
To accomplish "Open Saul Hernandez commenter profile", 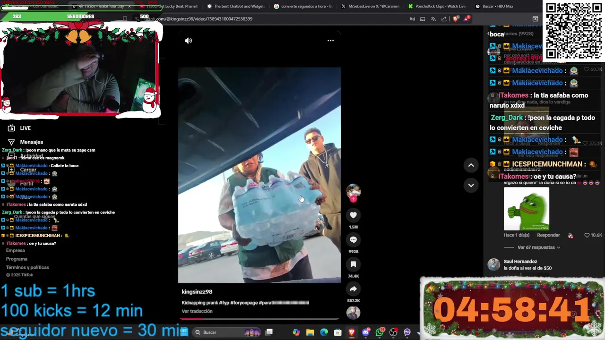I will click(x=520, y=262).
